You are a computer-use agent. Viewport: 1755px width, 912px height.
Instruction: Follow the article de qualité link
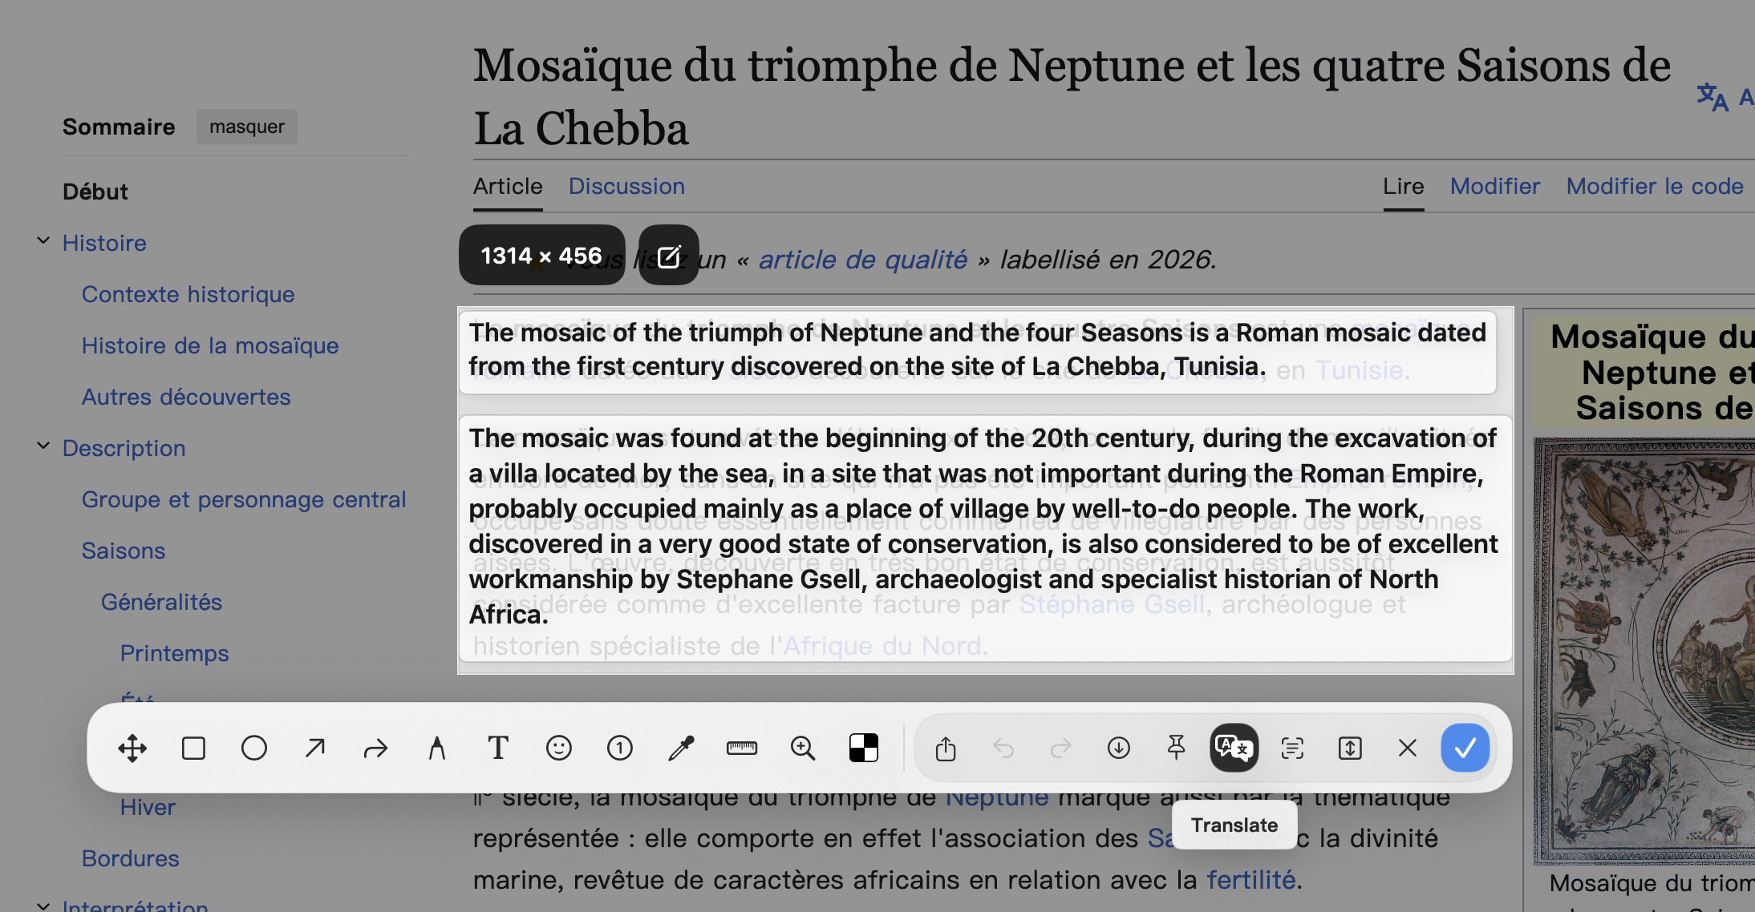click(x=863, y=260)
